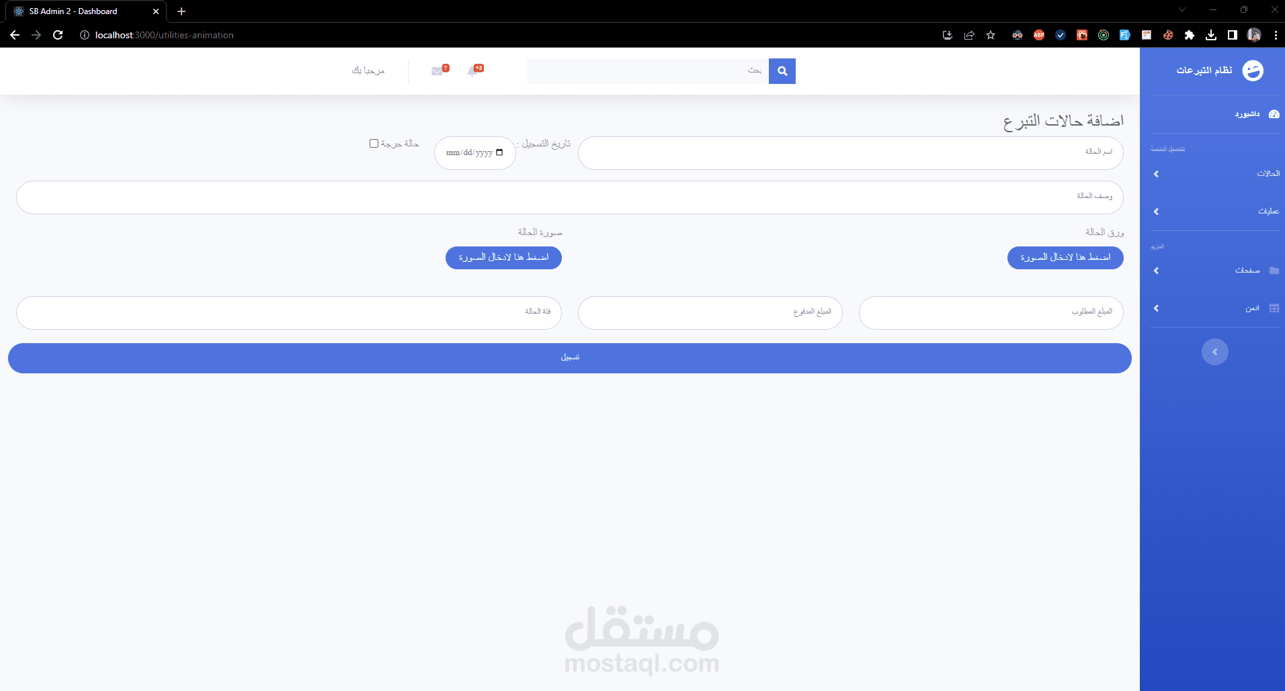Viewport: 1285px width, 691px height.
Task: Close the SB Admin 2 tab
Action: [156, 11]
